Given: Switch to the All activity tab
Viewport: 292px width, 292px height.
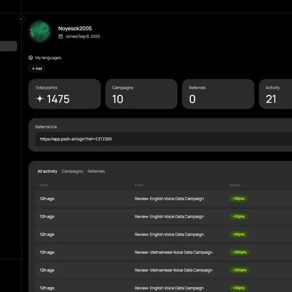Looking at the screenshot, I should 47,171.
